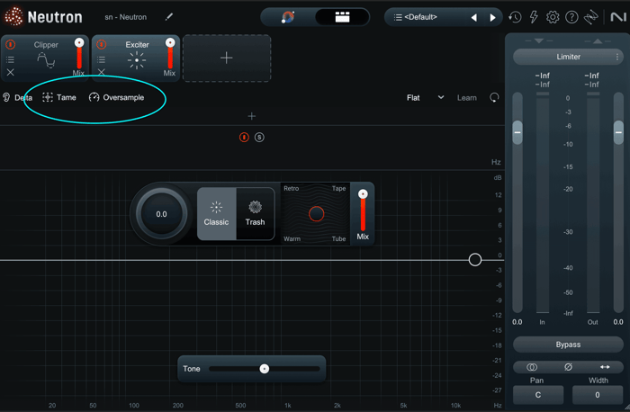Solo the exciter band
Screen dimensions: 630x412
pos(259,138)
